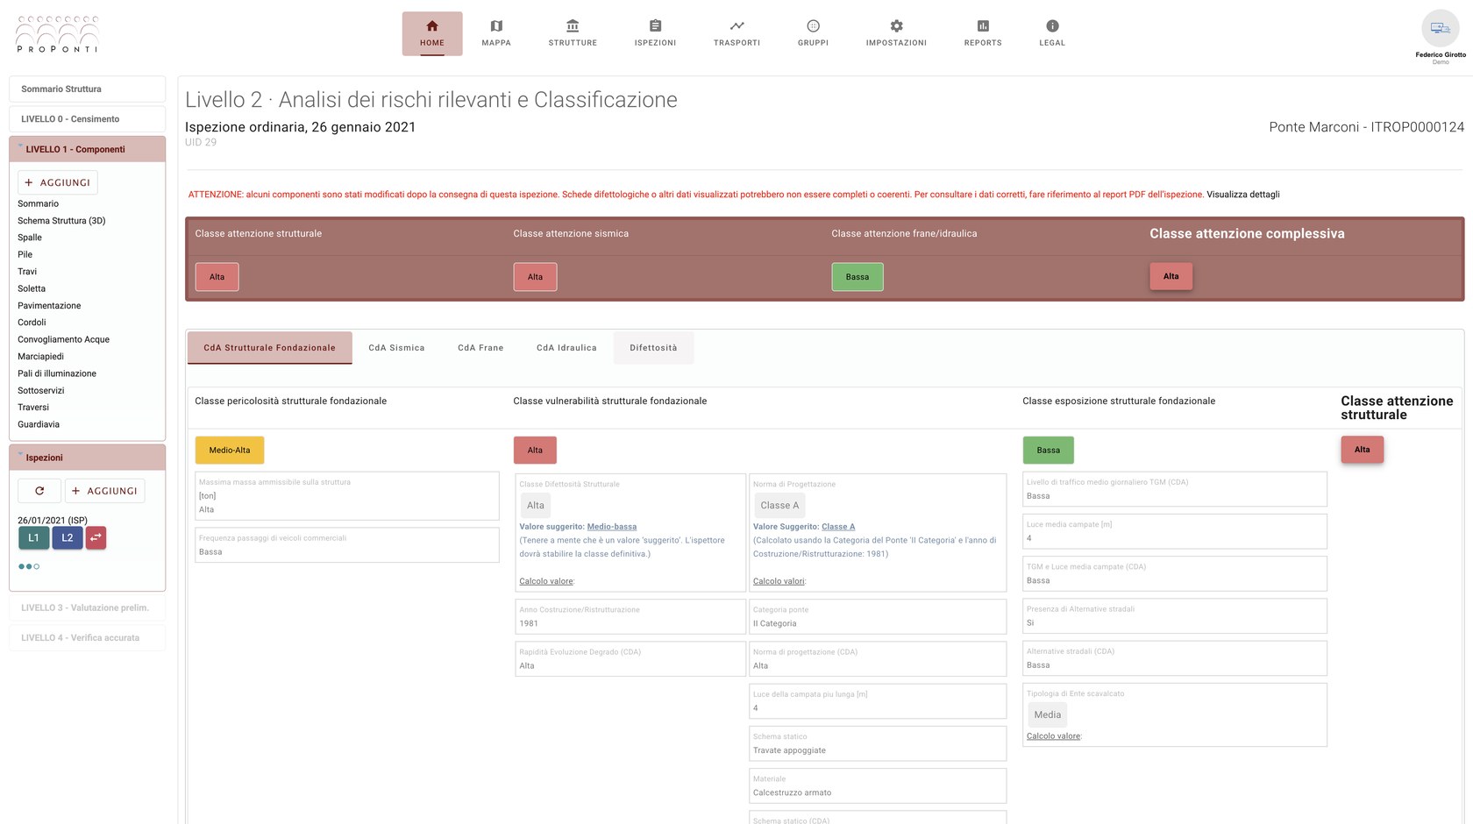Expand LIVELLO 3 - Valutazione prelim.

pyautogui.click(x=87, y=607)
